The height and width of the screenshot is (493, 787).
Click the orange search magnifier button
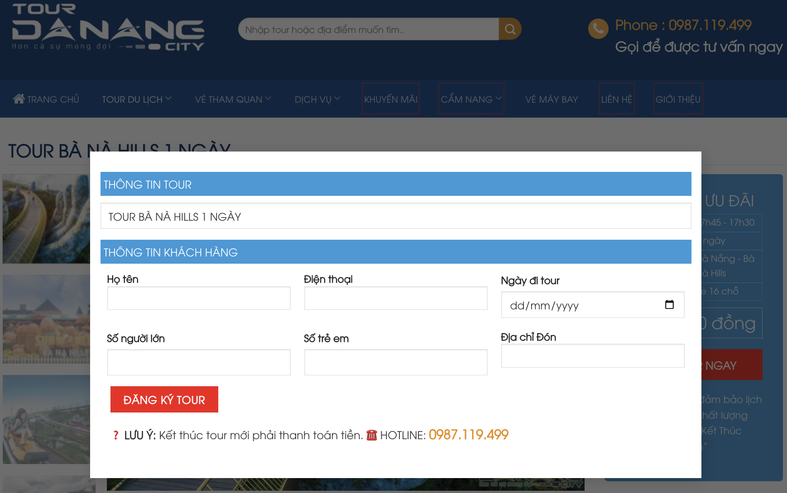pyautogui.click(x=510, y=29)
